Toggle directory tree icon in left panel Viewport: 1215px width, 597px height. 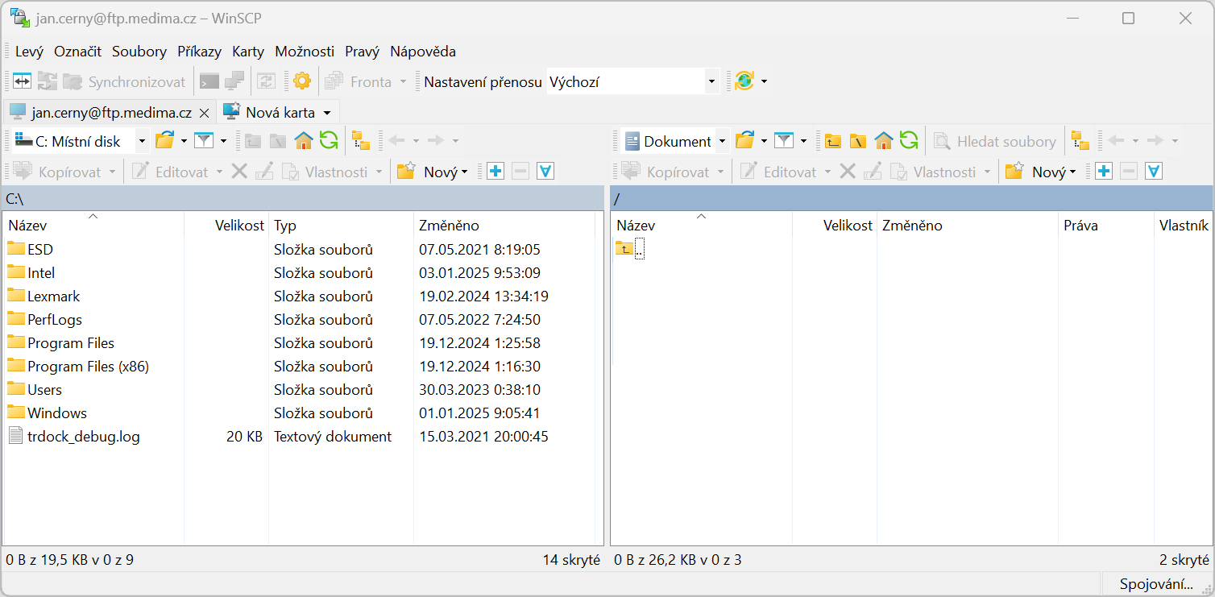361,141
